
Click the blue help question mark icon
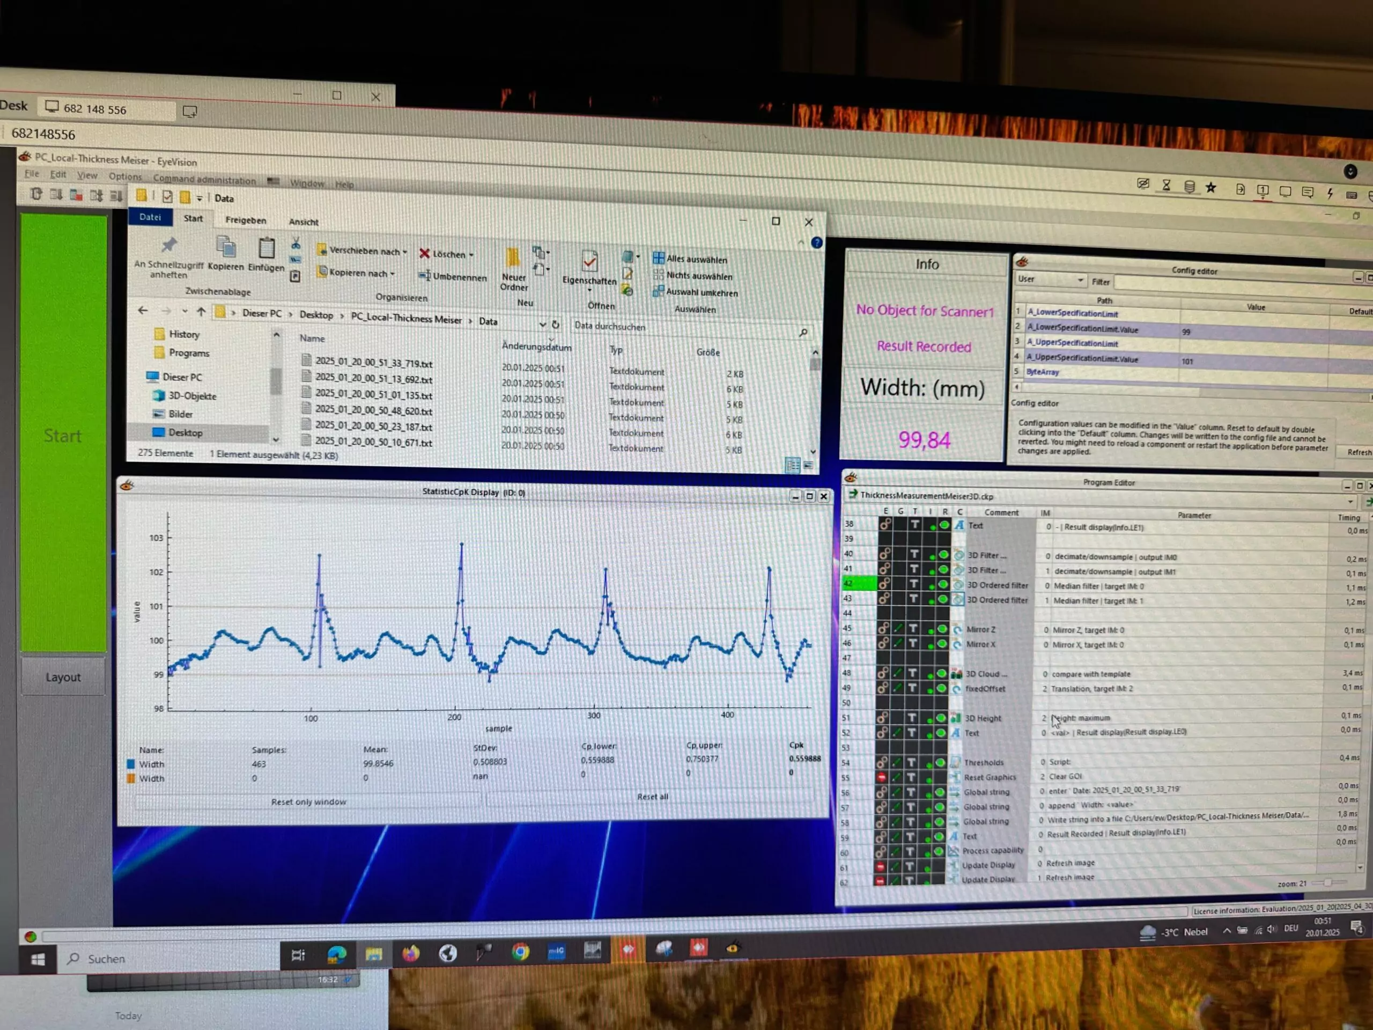tap(817, 243)
